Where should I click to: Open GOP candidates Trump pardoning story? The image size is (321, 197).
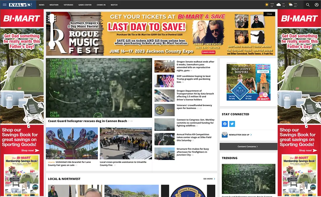click(193, 79)
